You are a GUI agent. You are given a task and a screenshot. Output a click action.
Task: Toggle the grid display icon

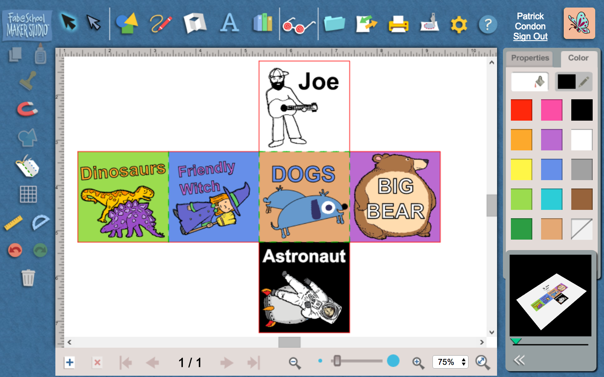point(28,194)
